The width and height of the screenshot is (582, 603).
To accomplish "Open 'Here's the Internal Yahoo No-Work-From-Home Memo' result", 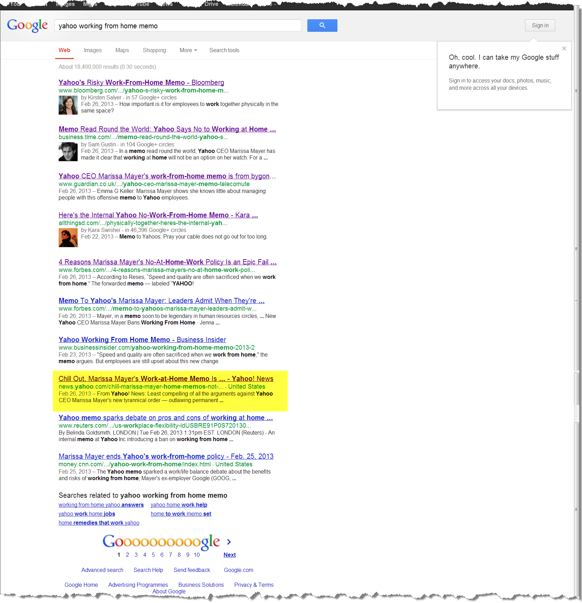I will click(x=158, y=215).
